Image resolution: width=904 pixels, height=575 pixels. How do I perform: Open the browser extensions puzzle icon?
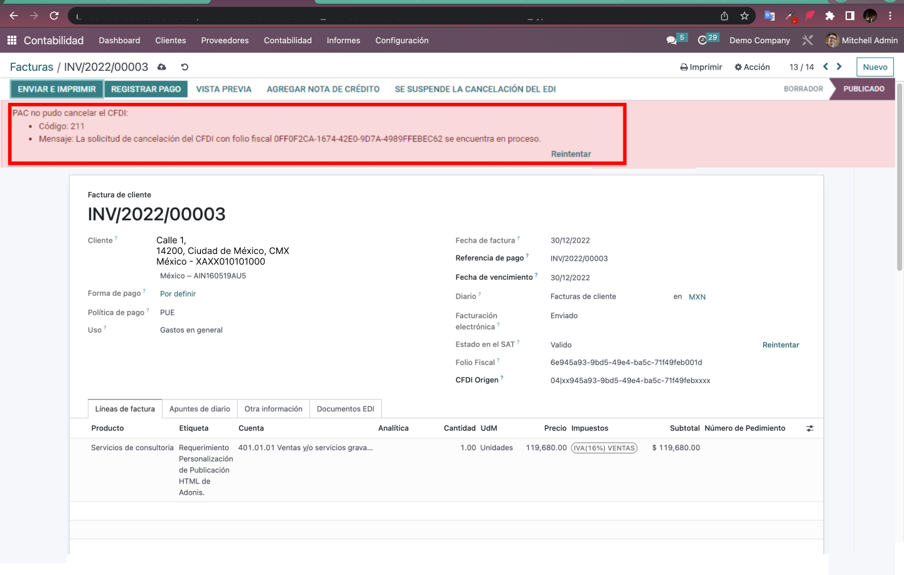pyautogui.click(x=830, y=16)
